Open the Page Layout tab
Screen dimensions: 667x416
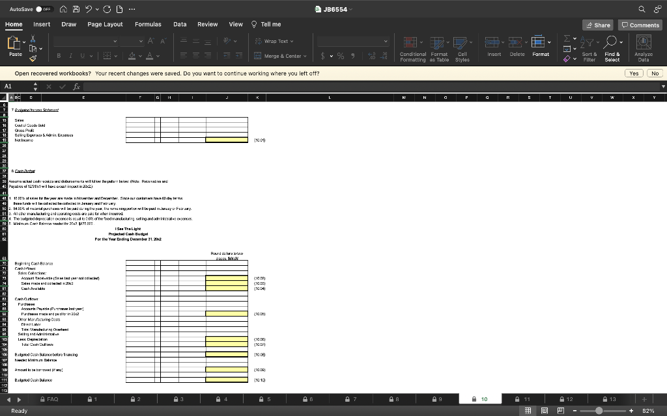pos(105,24)
